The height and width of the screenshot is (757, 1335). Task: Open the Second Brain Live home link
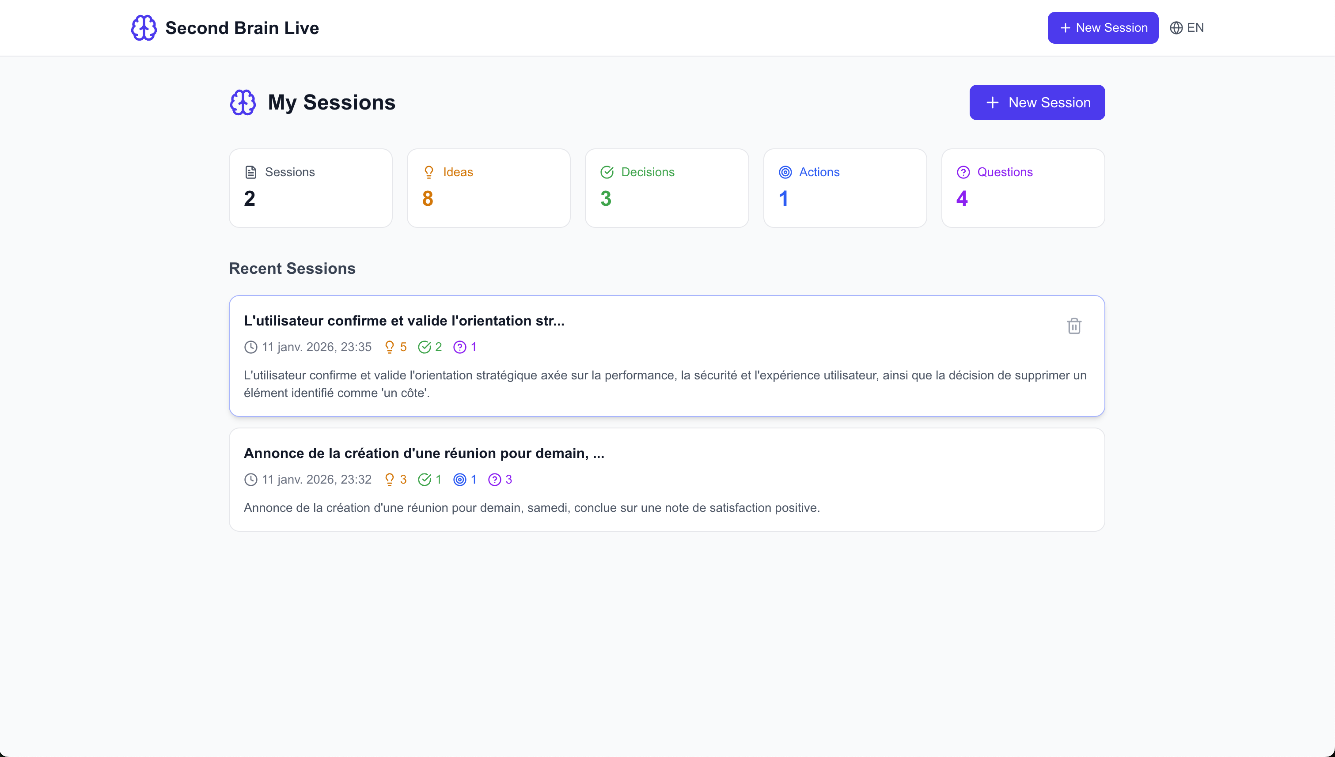click(242, 27)
